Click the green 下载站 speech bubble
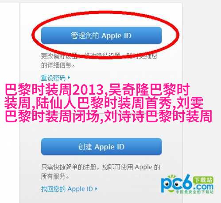The image size is (221, 203). tap(203, 180)
